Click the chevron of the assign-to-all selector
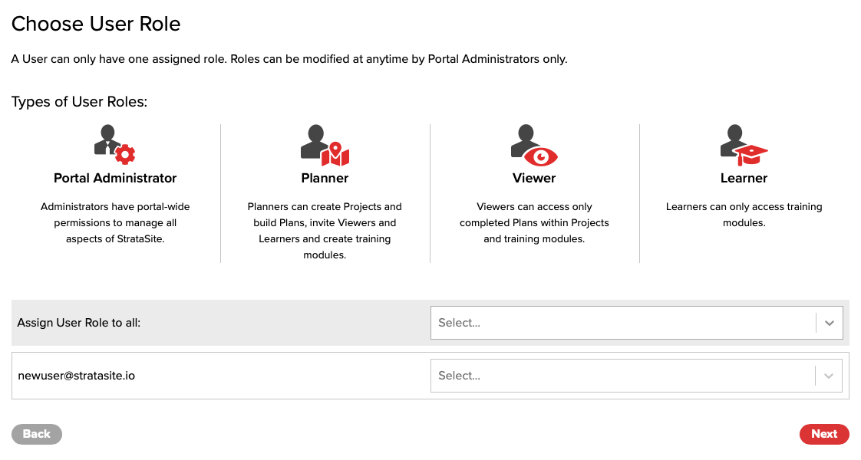Screen dimensions: 861x460 coord(829,323)
